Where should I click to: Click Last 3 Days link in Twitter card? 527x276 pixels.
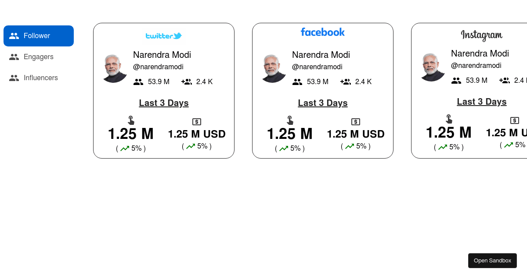(x=164, y=103)
